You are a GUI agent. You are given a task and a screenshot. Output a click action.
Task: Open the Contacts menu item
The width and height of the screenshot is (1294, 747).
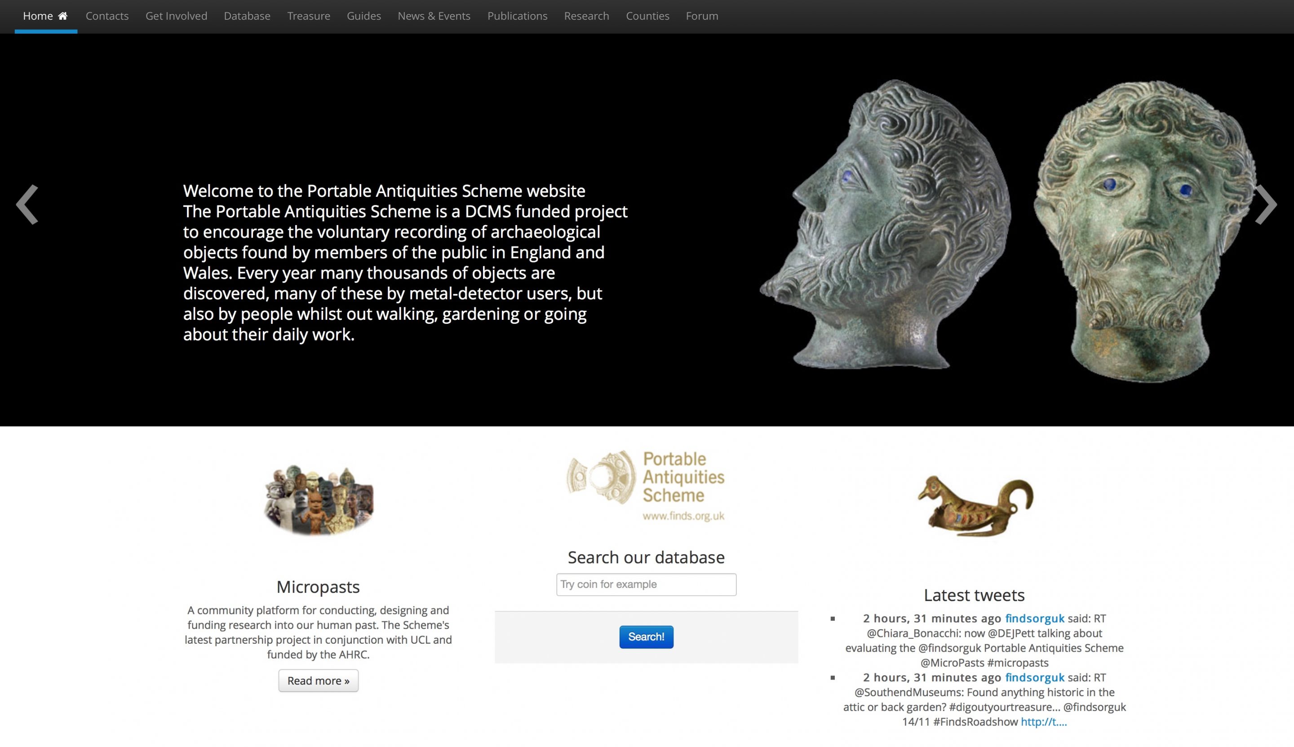click(107, 16)
